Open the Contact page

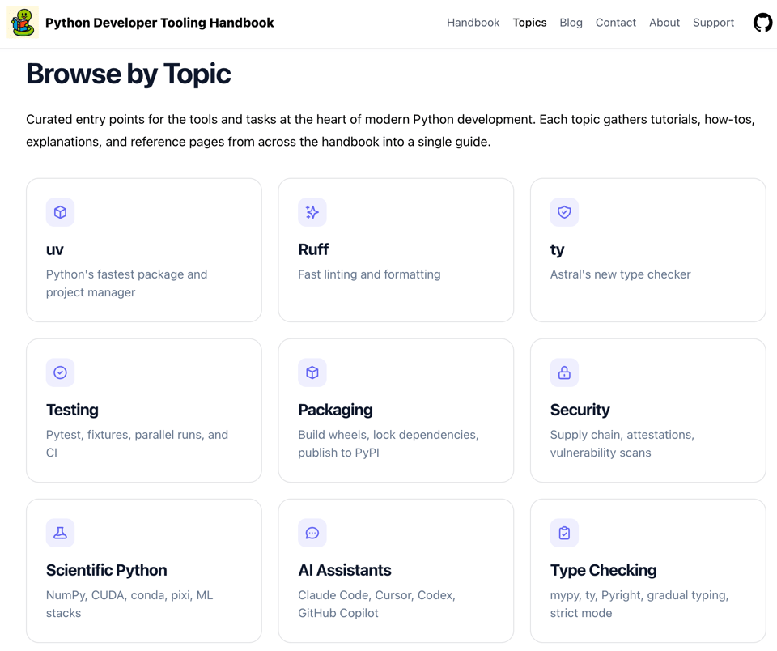click(615, 23)
